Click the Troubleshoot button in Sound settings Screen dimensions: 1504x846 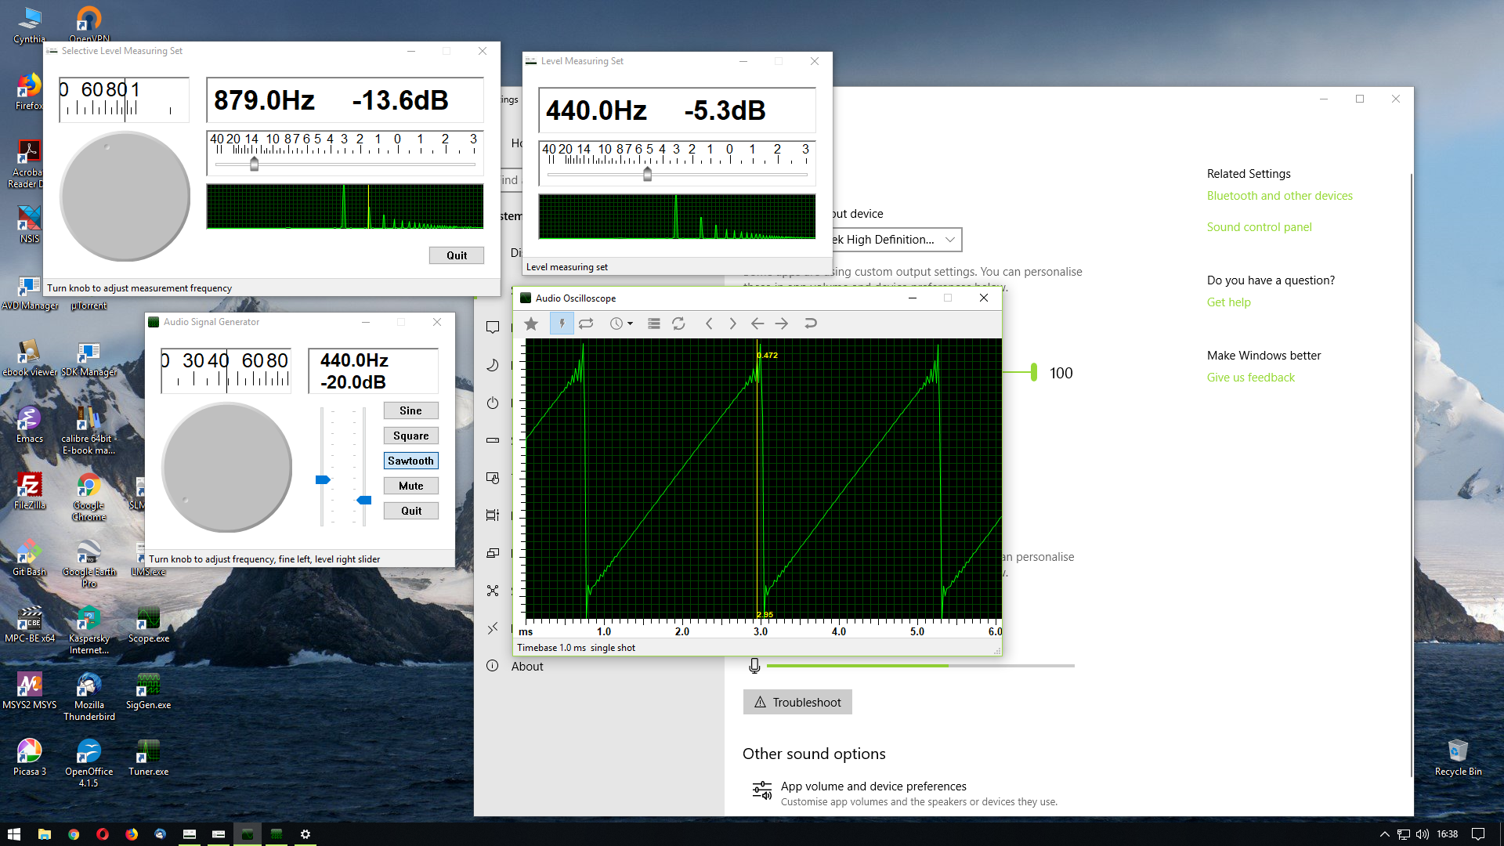pyautogui.click(x=797, y=702)
